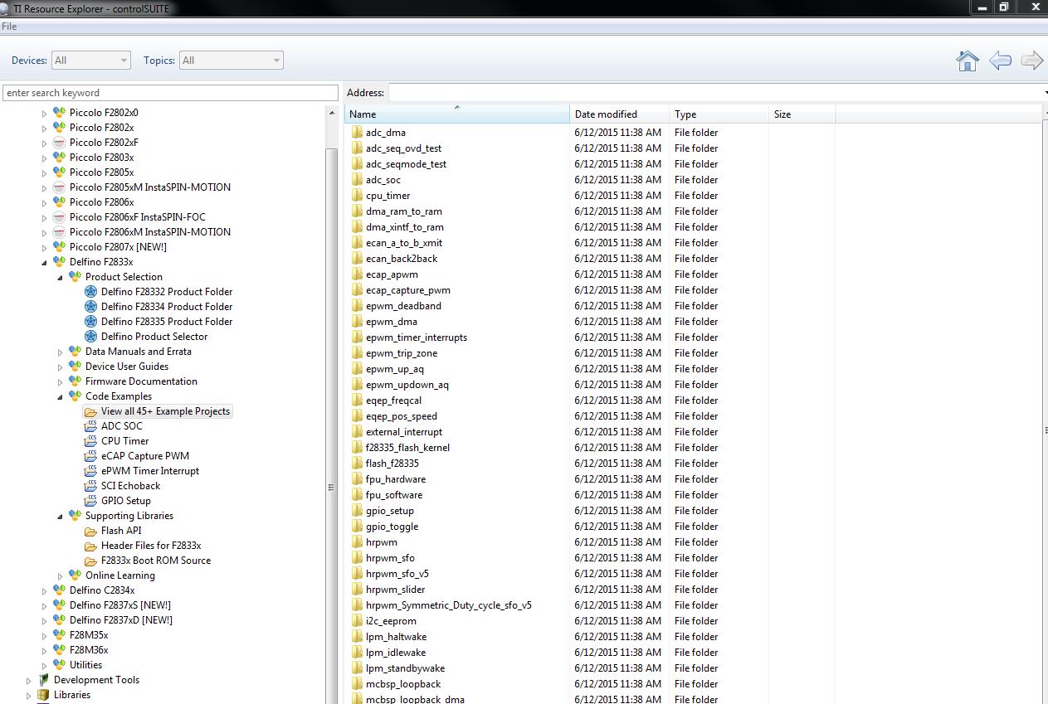Select the epwm_deadband folder row
Screen dimensions: 1048x704
pyautogui.click(x=403, y=306)
